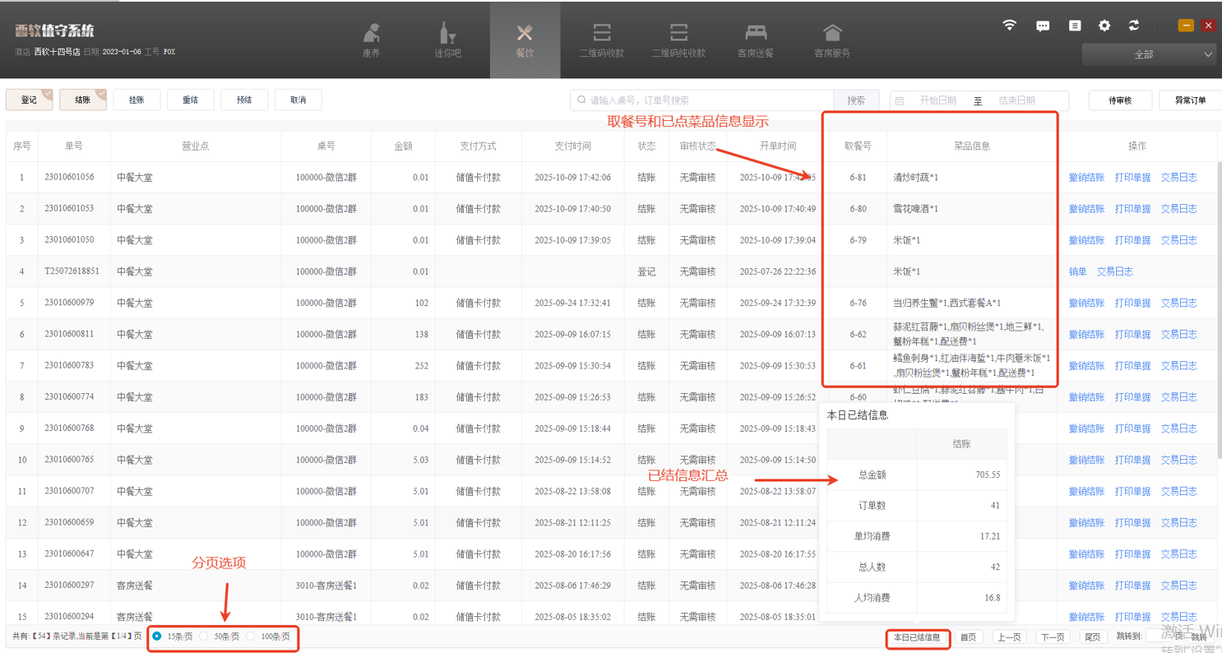This screenshot has width=1222, height=653.
Task: Click the 下一页 next page button
Action: point(1053,637)
